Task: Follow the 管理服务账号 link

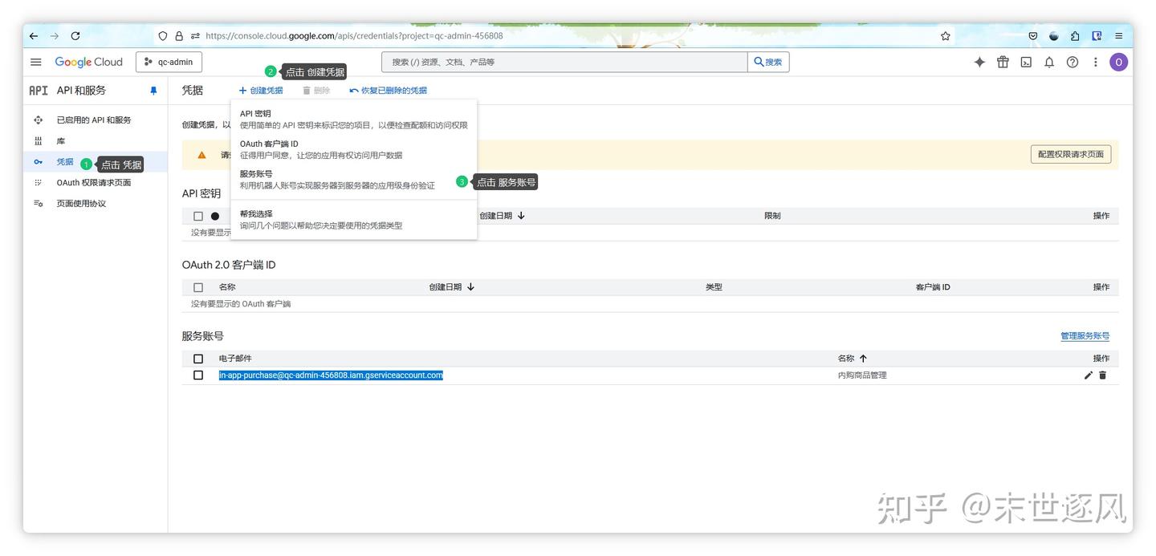Action: (1085, 336)
